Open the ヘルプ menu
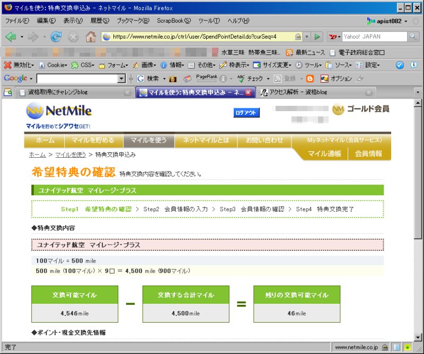 point(238,21)
